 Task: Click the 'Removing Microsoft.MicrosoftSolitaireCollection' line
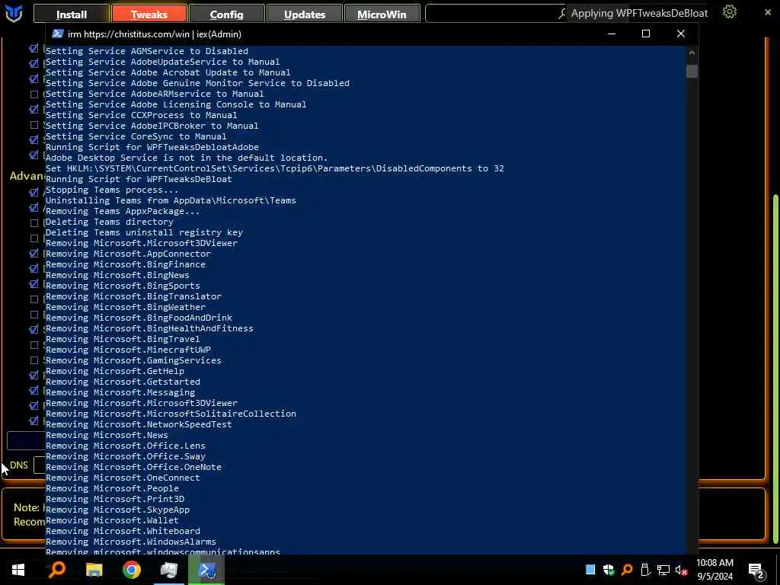(171, 414)
